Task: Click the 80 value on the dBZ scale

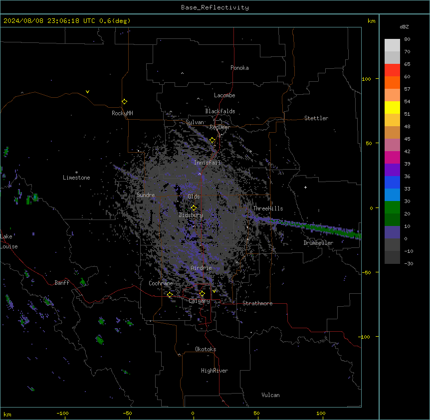Action: [407, 39]
